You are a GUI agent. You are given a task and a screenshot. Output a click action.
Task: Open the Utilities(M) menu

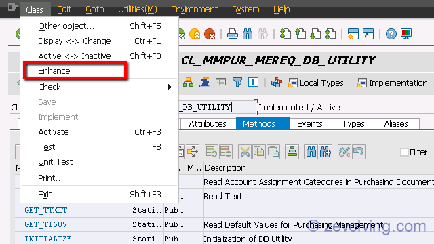pos(137,9)
